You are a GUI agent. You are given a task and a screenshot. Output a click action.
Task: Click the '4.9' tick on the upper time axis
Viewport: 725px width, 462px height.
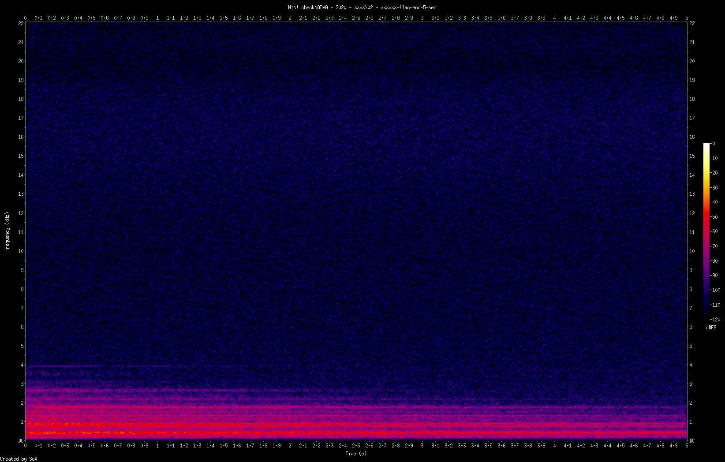pyautogui.click(x=673, y=18)
